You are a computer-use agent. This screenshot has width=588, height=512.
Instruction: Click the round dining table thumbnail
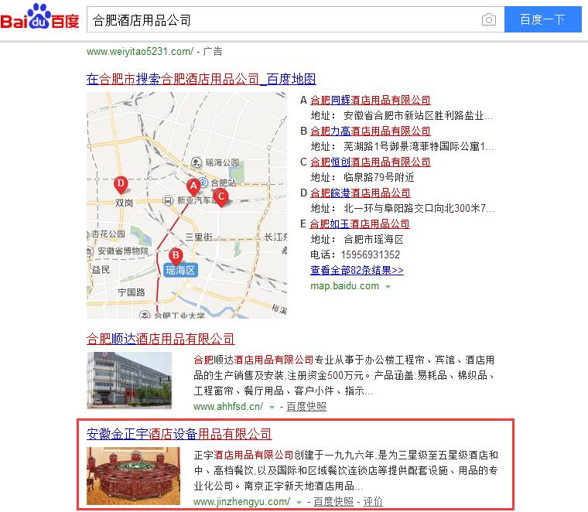(x=133, y=476)
